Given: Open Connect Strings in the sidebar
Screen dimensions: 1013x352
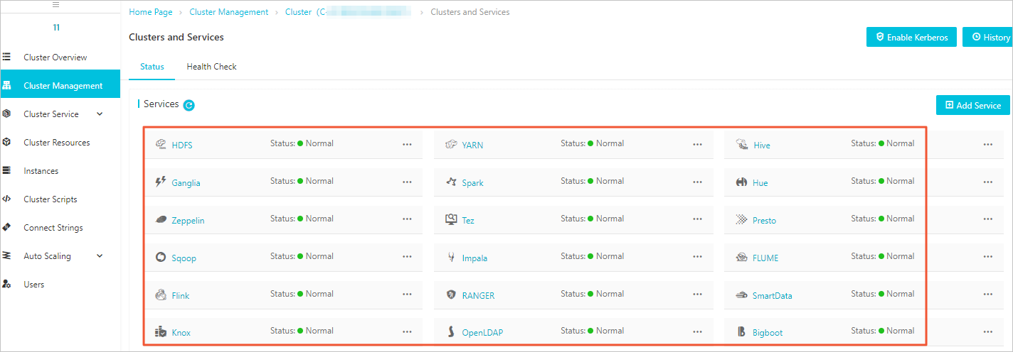Looking at the screenshot, I should pyautogui.click(x=53, y=228).
